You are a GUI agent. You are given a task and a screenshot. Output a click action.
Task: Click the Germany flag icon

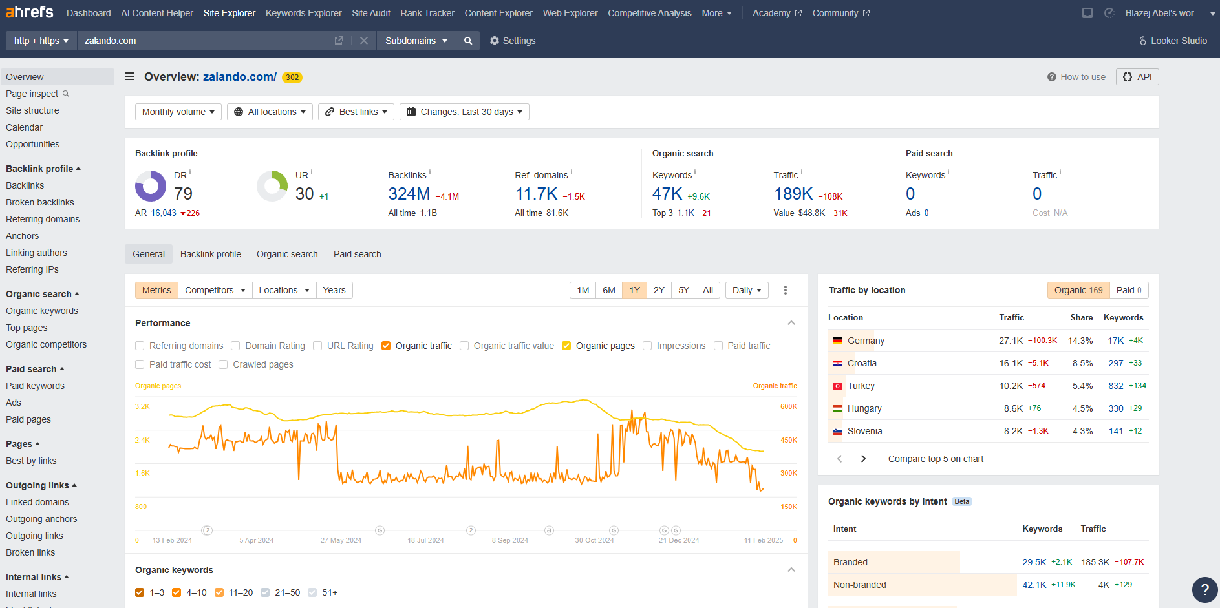[x=838, y=341]
